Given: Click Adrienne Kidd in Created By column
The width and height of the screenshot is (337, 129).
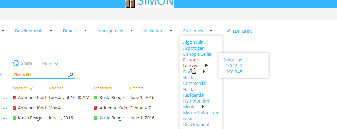Looking at the screenshot, I should coord(113,108).
